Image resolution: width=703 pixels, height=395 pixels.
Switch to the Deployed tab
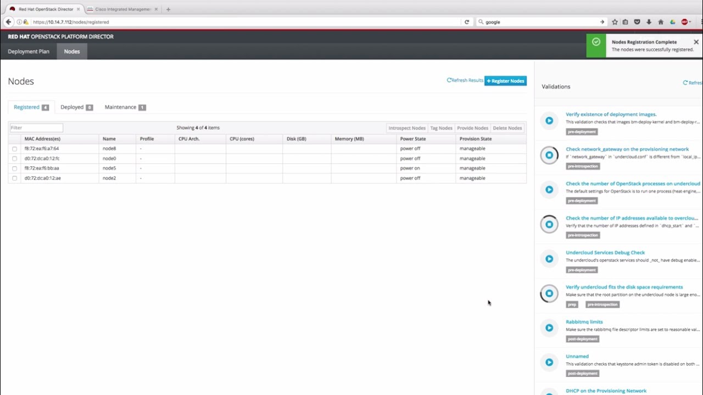tap(76, 107)
